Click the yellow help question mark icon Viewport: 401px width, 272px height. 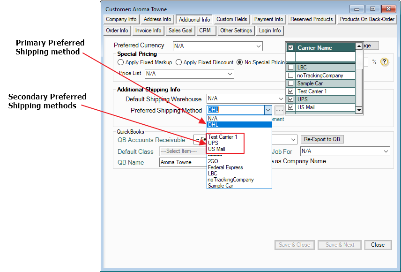[x=385, y=62]
